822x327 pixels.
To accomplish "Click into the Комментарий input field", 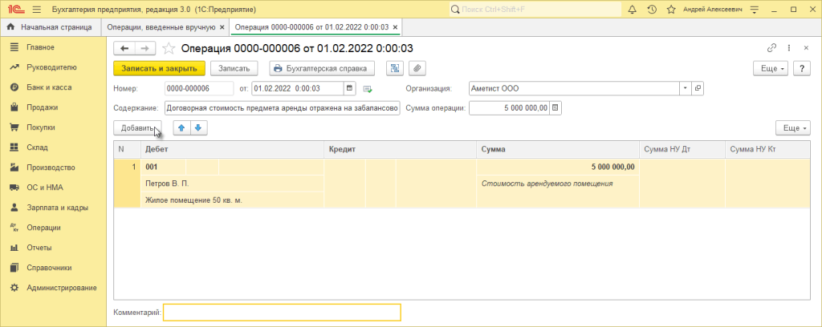I will coord(281,312).
